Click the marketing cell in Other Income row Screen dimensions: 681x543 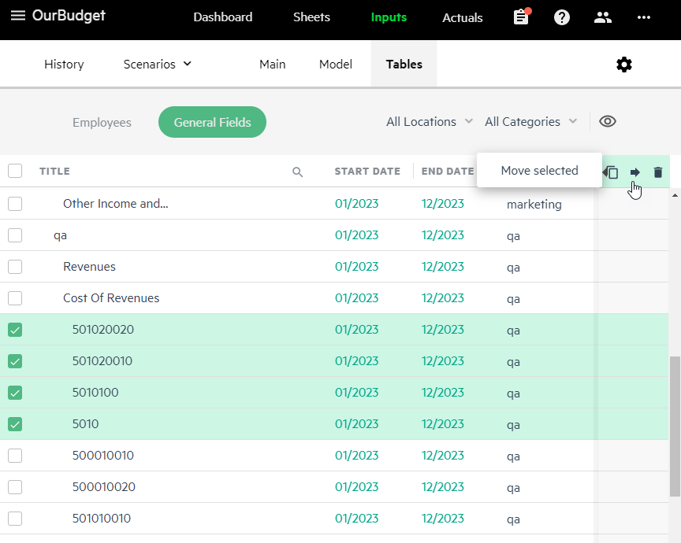[x=534, y=205]
